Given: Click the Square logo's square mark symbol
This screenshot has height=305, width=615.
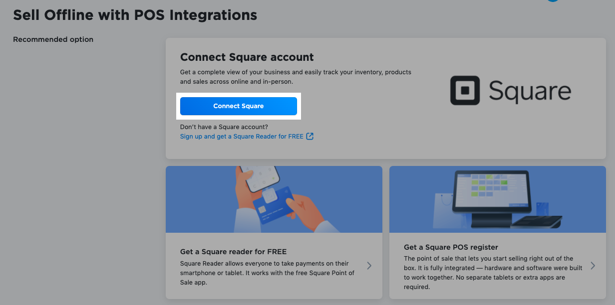Looking at the screenshot, I should coord(464,91).
